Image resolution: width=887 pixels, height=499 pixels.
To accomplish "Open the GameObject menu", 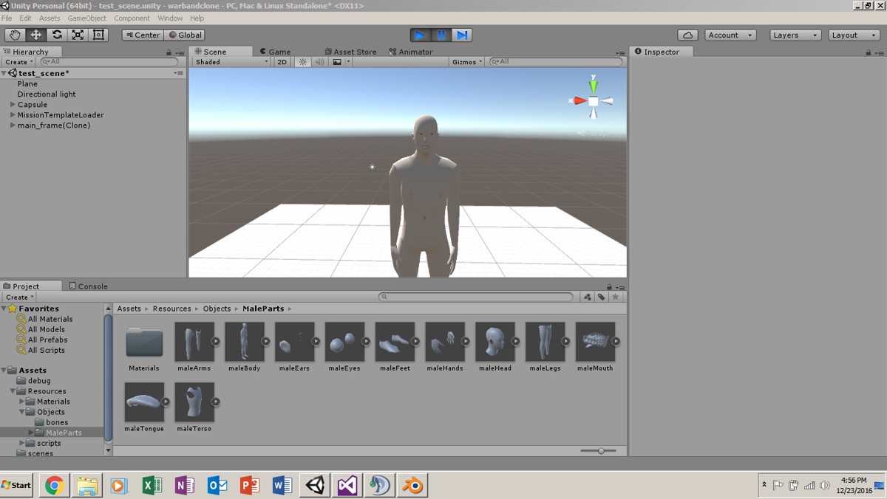I will coord(86,18).
